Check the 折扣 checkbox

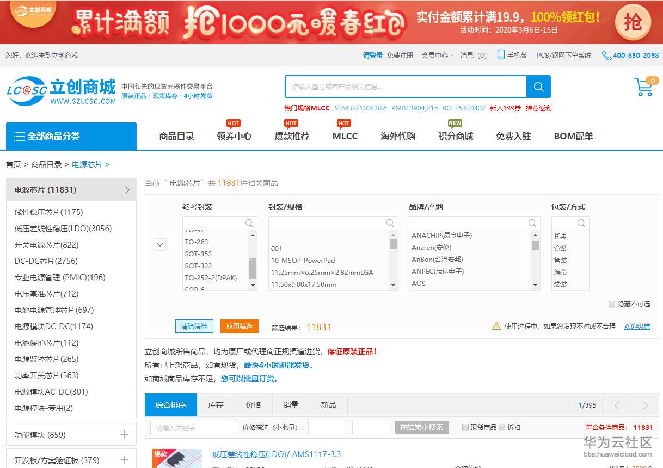point(502,427)
